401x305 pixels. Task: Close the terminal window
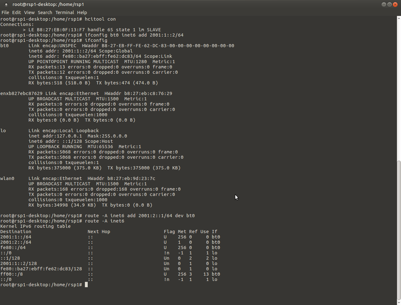click(395, 4)
